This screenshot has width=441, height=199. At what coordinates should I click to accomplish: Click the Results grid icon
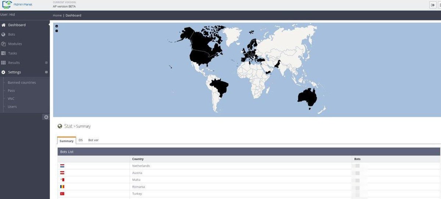(4, 63)
